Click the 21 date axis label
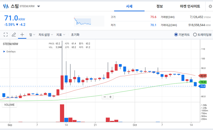Viewport: 213px width, 130px height. pyautogui.click(x=95, y=125)
